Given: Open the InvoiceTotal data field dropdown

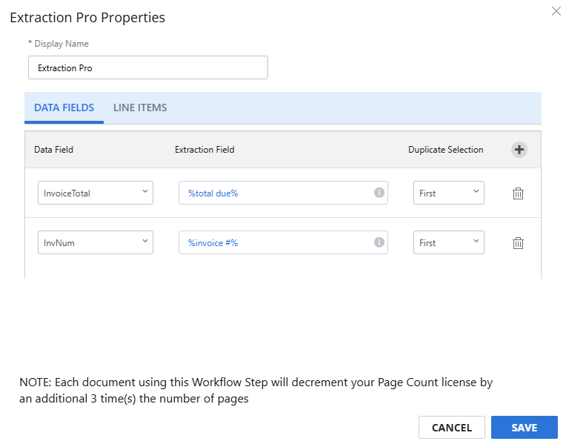Looking at the screenshot, I should click(x=96, y=193).
